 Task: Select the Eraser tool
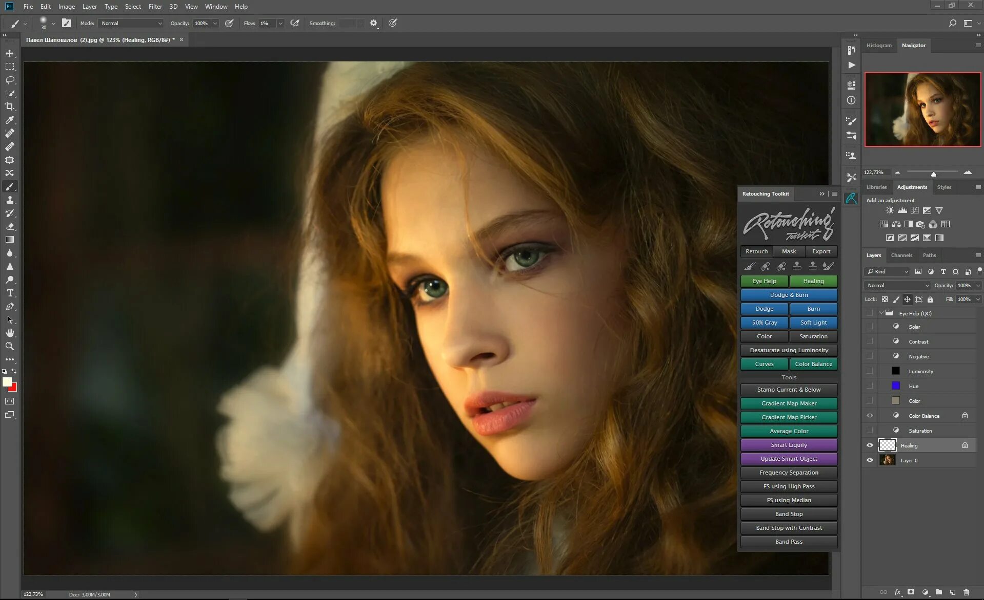coord(10,226)
